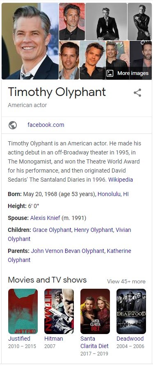Select Grace Olyphant in children list
Screen dimensions: 153x367
coord(52,230)
